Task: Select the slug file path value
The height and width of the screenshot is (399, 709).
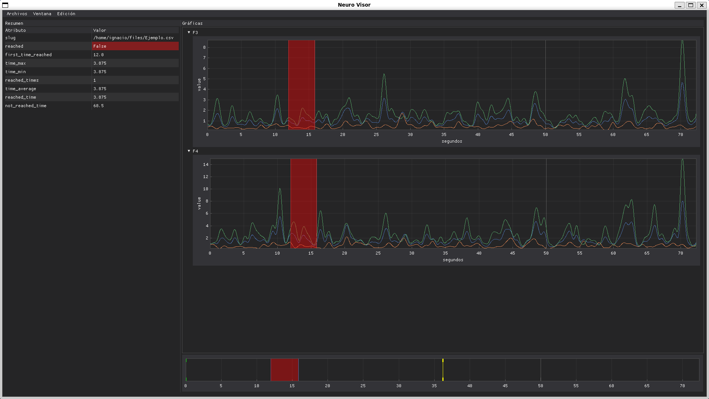Action: click(x=133, y=38)
